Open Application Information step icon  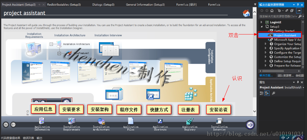[x=42, y=121]
